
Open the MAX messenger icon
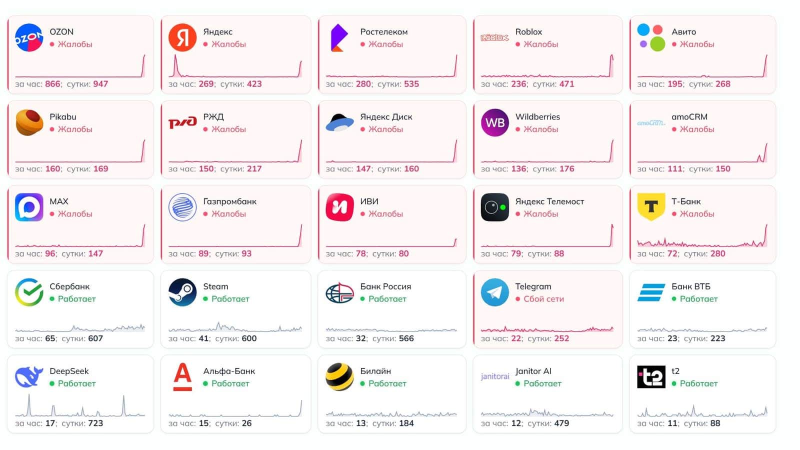point(29,207)
